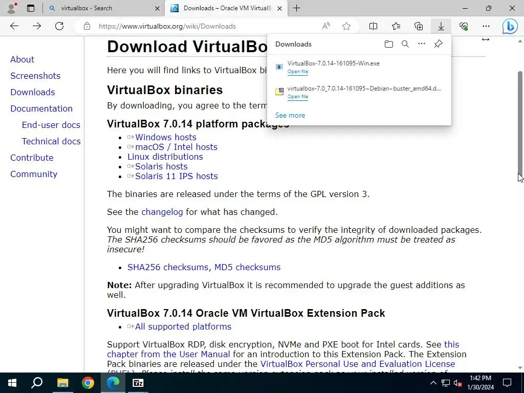The width and height of the screenshot is (524, 393).
Task: Pin the Downloads panel
Action: click(x=438, y=44)
